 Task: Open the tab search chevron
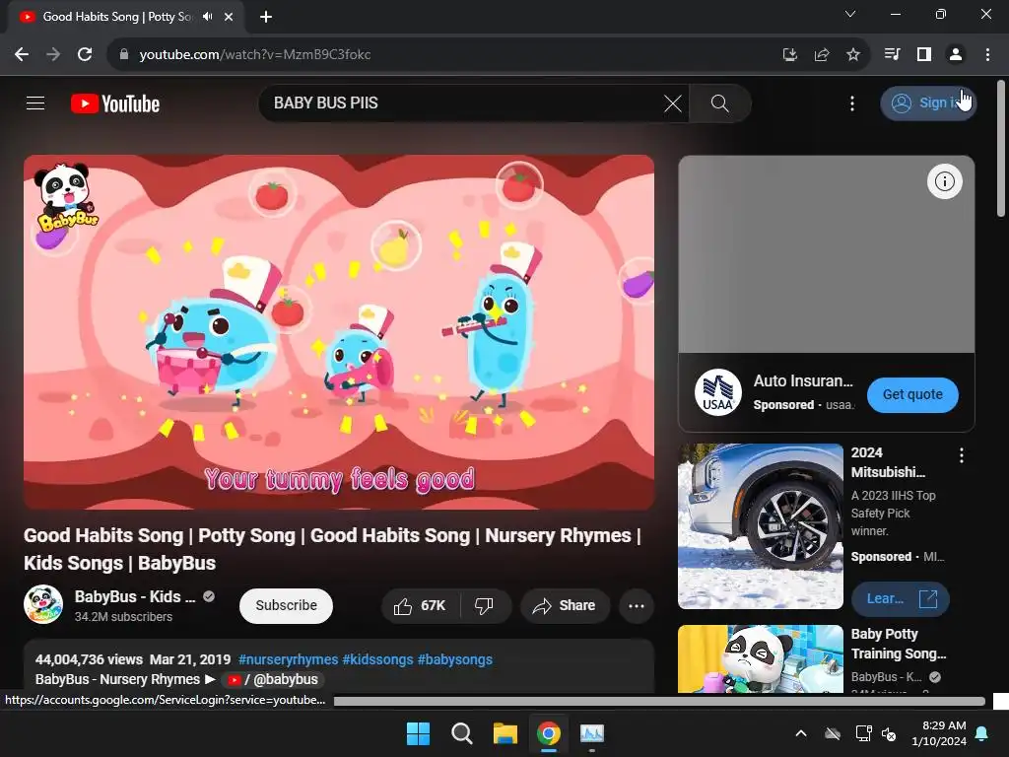point(850,14)
